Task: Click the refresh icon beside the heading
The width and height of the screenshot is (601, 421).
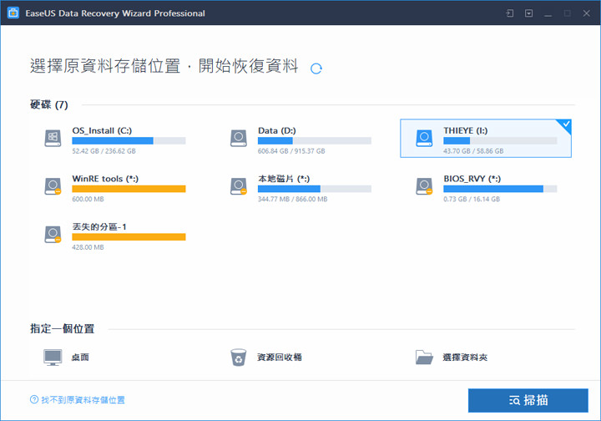Action: click(316, 68)
